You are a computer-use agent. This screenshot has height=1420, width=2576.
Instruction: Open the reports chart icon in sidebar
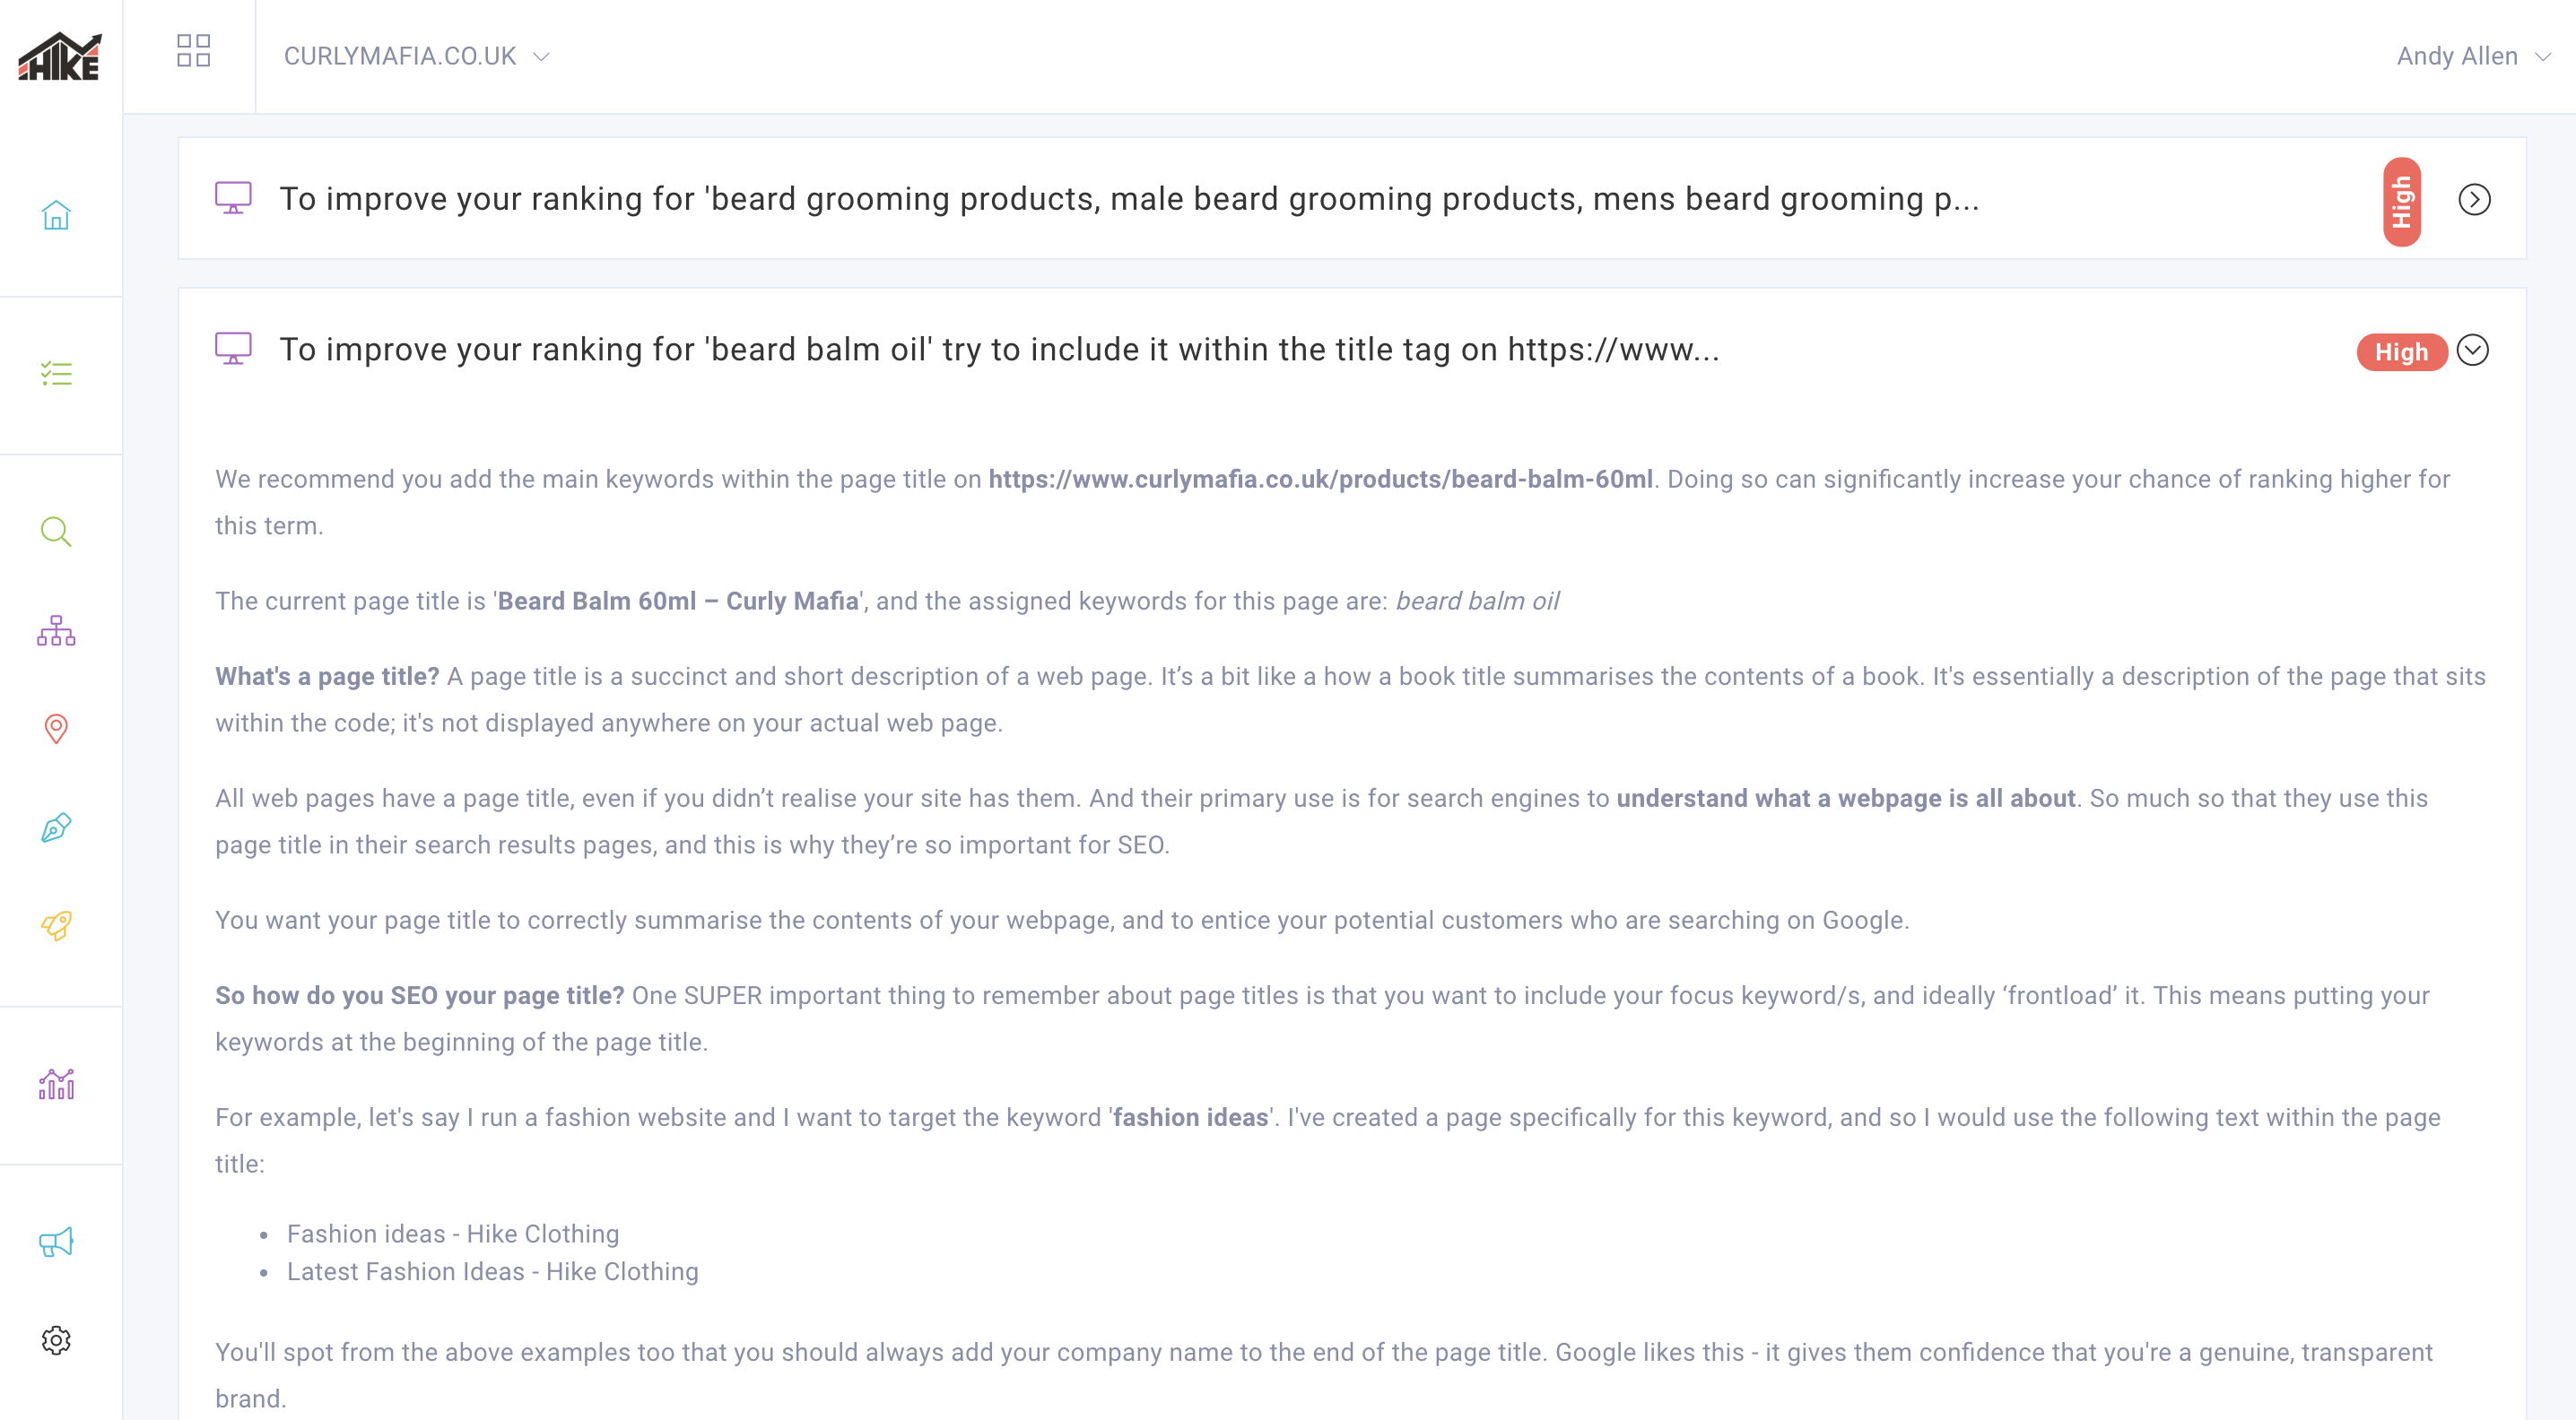coord(56,1084)
